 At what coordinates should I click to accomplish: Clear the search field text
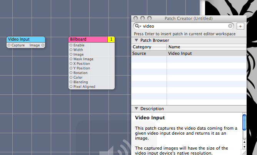230,26
